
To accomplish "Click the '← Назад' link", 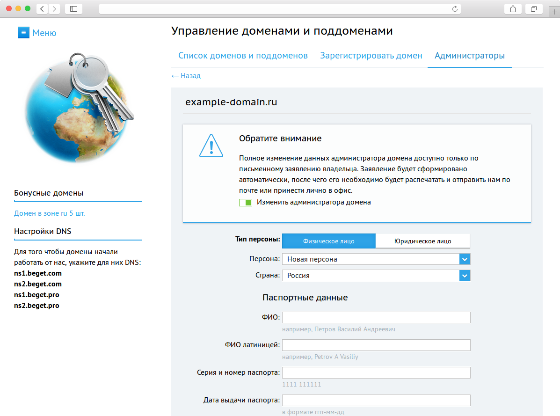I will pyautogui.click(x=186, y=76).
